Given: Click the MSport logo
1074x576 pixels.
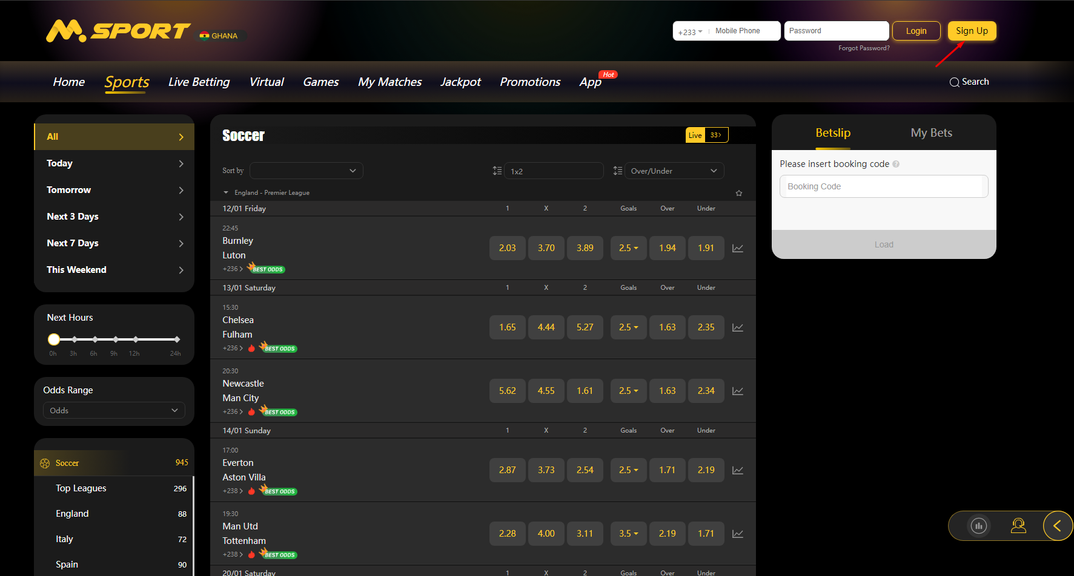Looking at the screenshot, I should [x=118, y=31].
